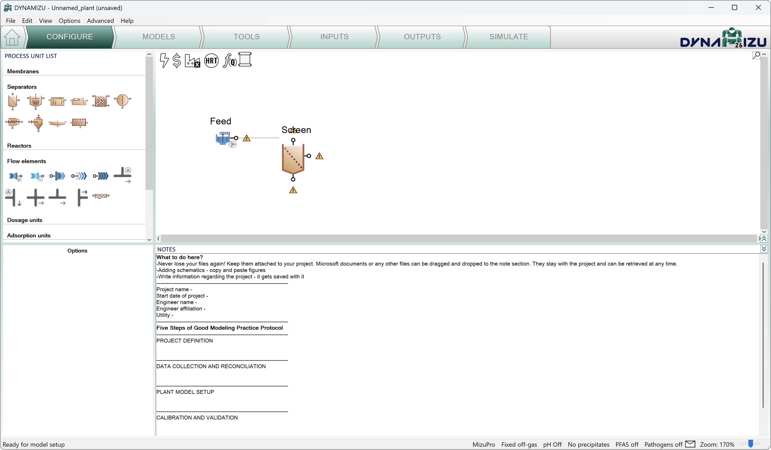Screen dimensions: 771x450
Task: Toggle Pathogens off in the status bar
Action: [663, 444]
